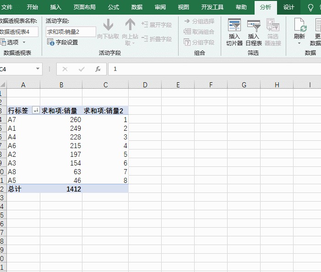Click the cell with value 260
The height and width of the screenshot is (272, 321).
(x=61, y=119)
